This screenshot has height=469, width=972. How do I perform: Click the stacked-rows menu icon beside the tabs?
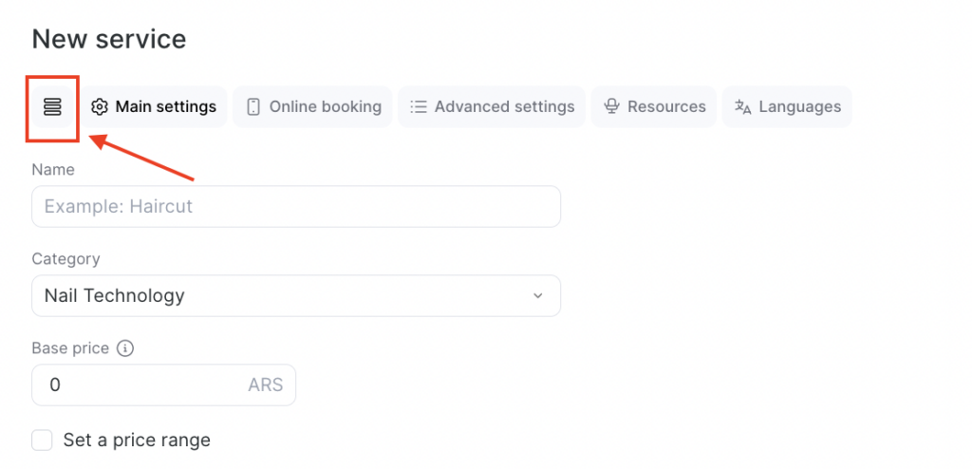[x=52, y=107]
